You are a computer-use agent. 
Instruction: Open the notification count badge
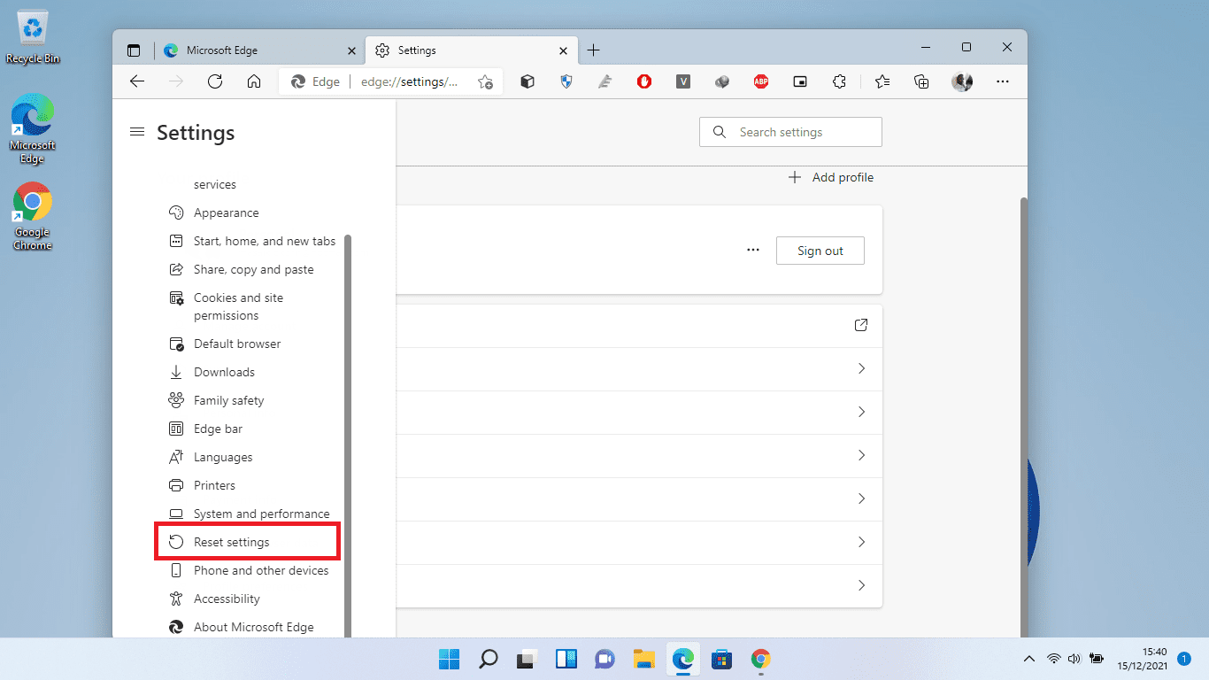(x=1184, y=659)
